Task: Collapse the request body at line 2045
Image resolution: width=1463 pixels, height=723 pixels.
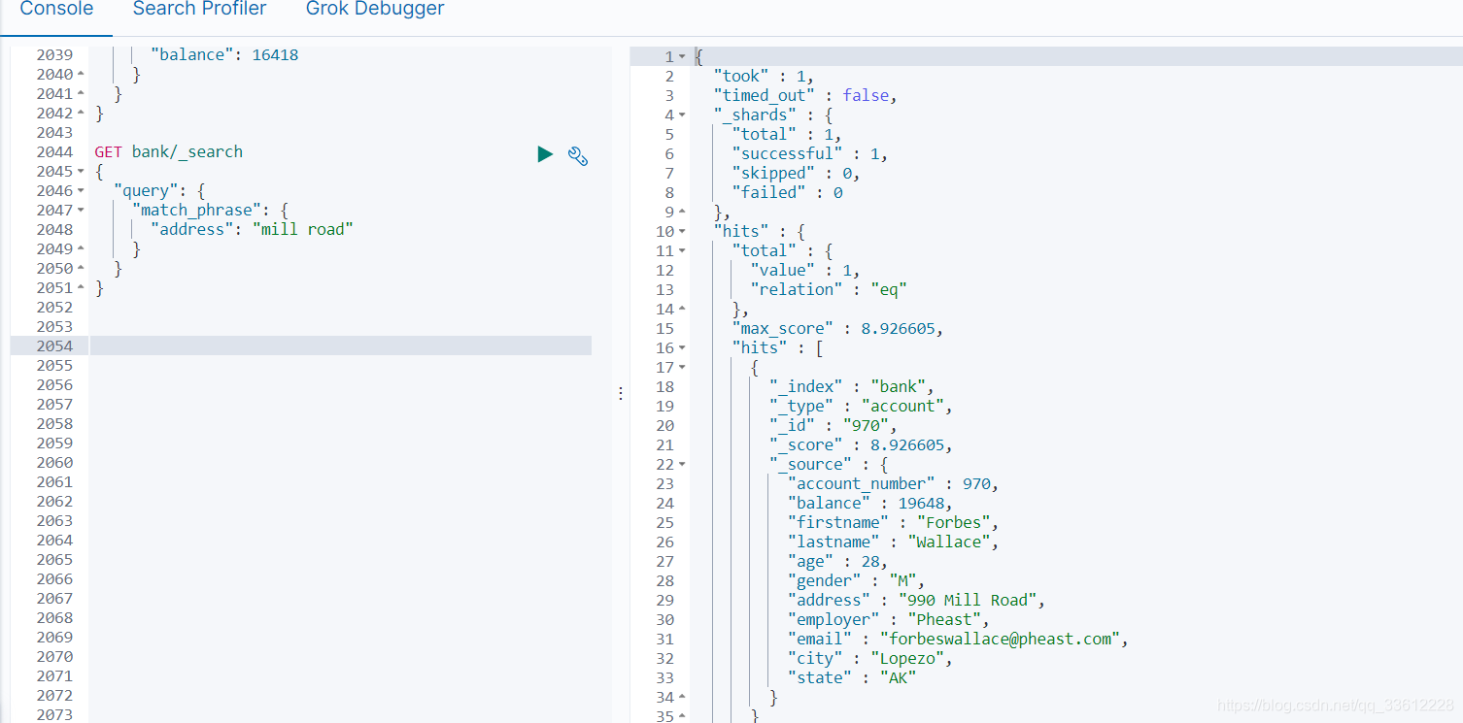Action: click(80, 171)
